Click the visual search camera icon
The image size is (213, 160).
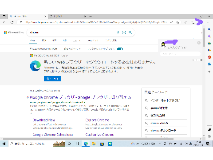(x=124, y=32)
